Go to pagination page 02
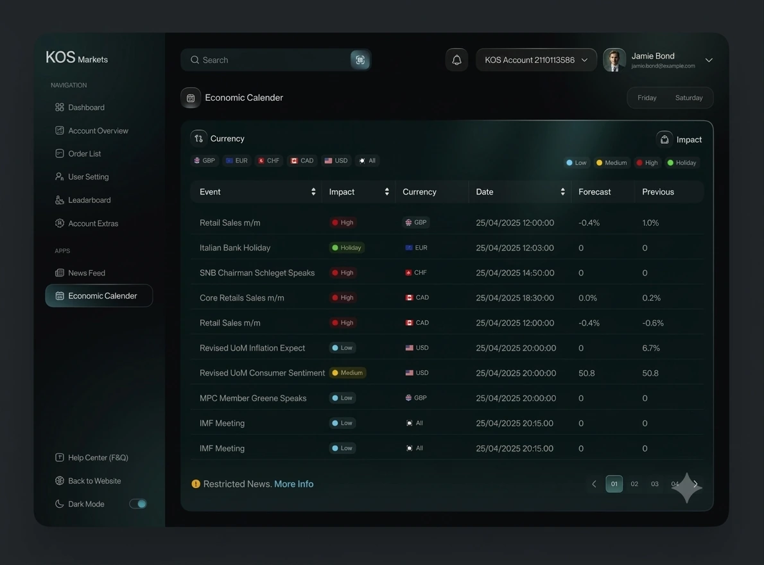The width and height of the screenshot is (764, 565). (x=634, y=484)
